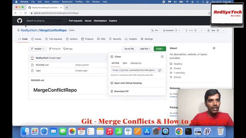Select the HTTPS clone tab

point(115,63)
